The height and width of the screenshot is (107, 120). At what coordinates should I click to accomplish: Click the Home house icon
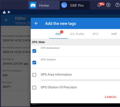(33, 5)
